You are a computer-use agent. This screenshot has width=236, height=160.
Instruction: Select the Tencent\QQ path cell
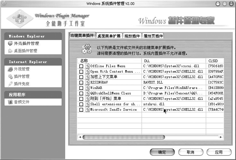coord(174,93)
